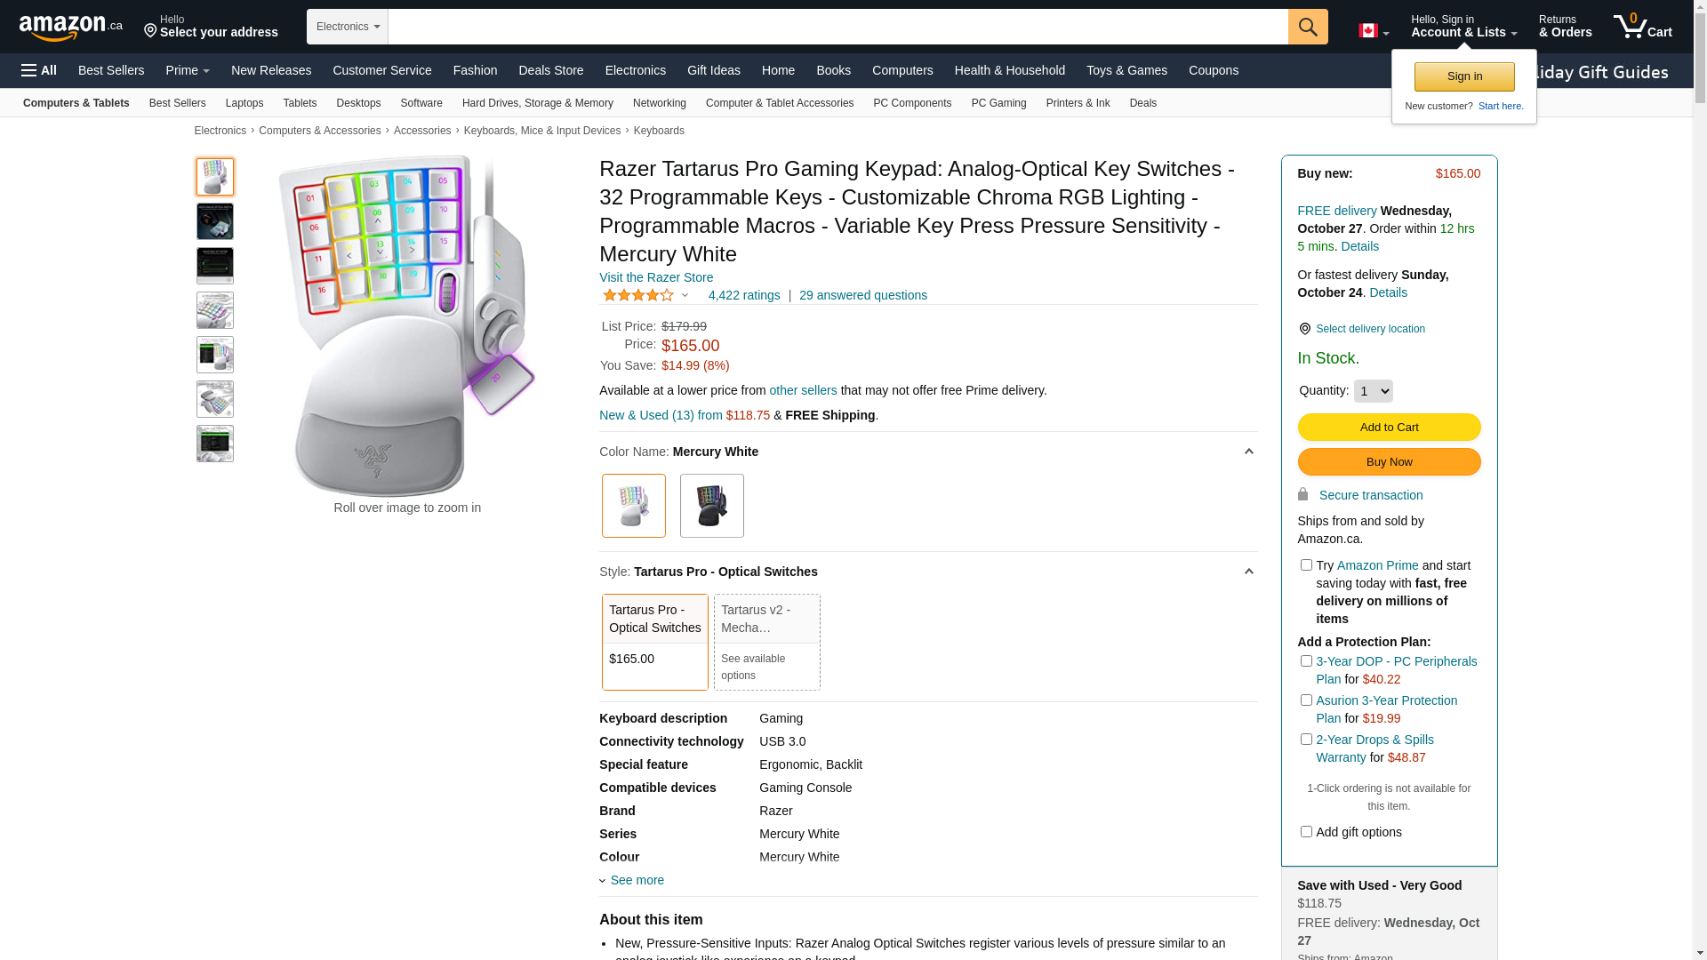Viewport: 1707px width, 960px height.
Task: Click the delivery location pin icon
Action: click(1304, 329)
